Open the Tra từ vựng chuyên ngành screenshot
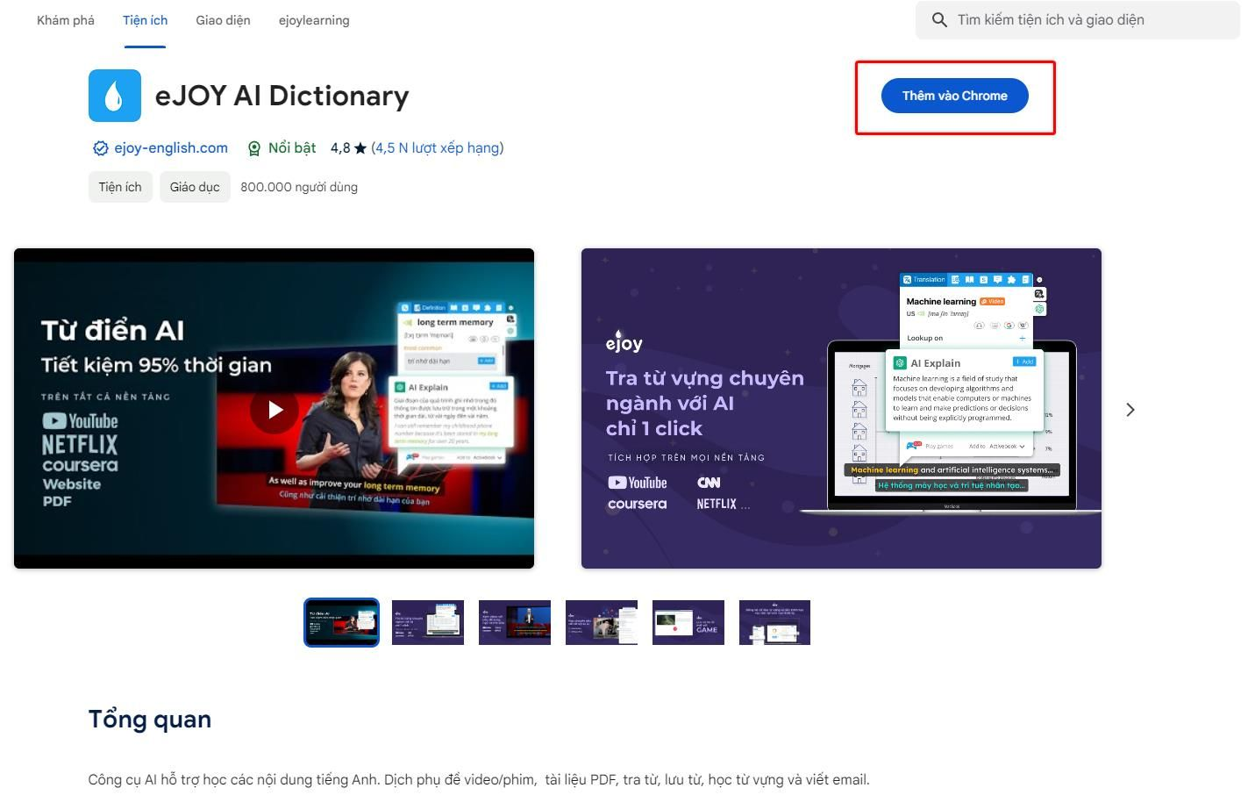This screenshot has height=795, width=1255. tap(841, 409)
